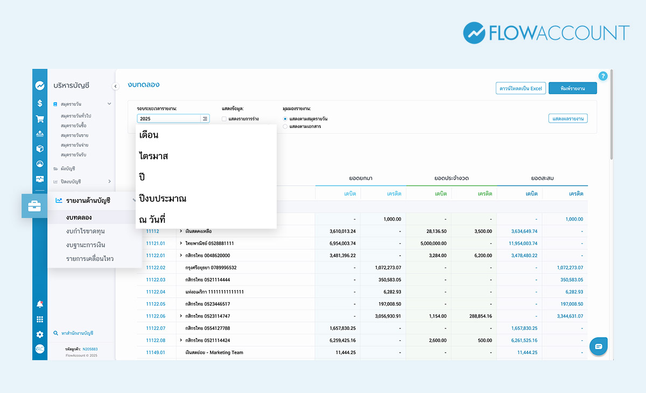Choose ไตรมาส from the period list

pyautogui.click(x=153, y=156)
